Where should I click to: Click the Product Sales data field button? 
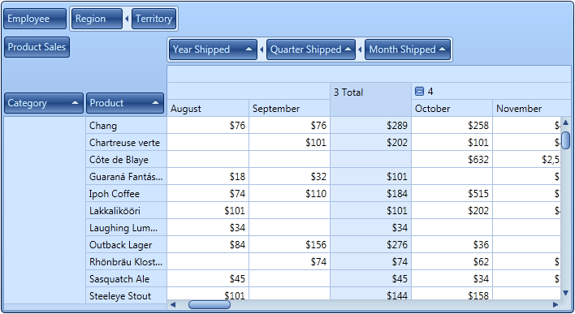pos(37,47)
